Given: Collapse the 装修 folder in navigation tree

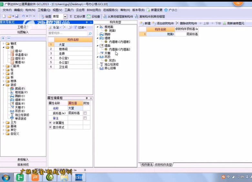Looking at the screenshot, I should (x=4, y=85).
